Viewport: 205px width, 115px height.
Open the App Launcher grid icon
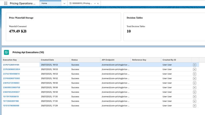tap(6, 3)
